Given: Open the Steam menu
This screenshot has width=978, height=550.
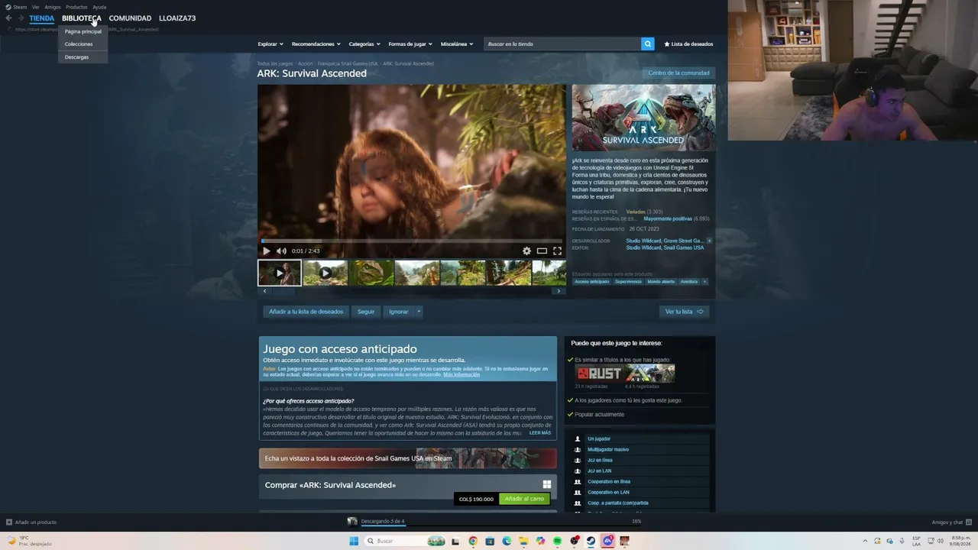Looking at the screenshot, I should coord(18,7).
